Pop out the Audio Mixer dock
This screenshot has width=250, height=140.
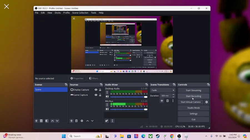(146, 85)
